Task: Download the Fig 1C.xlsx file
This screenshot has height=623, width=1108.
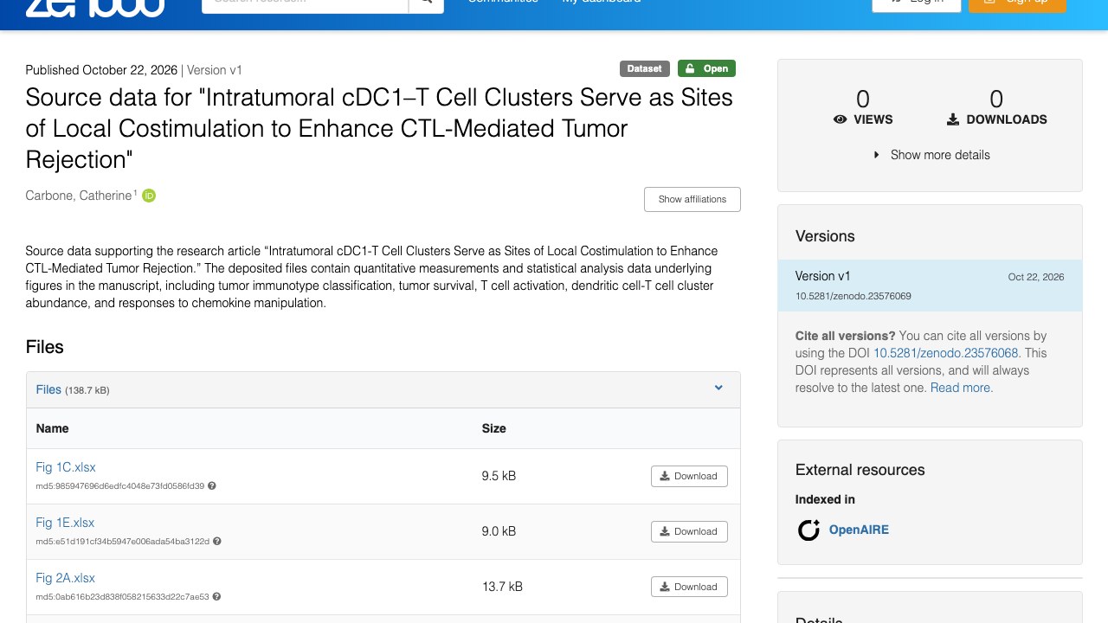Action: click(689, 476)
